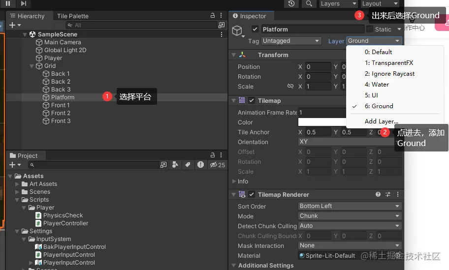Open the Mode dropdown showing Chunk

pyautogui.click(x=350, y=216)
